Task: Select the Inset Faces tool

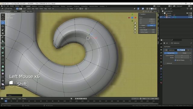Action: tap(3, 52)
